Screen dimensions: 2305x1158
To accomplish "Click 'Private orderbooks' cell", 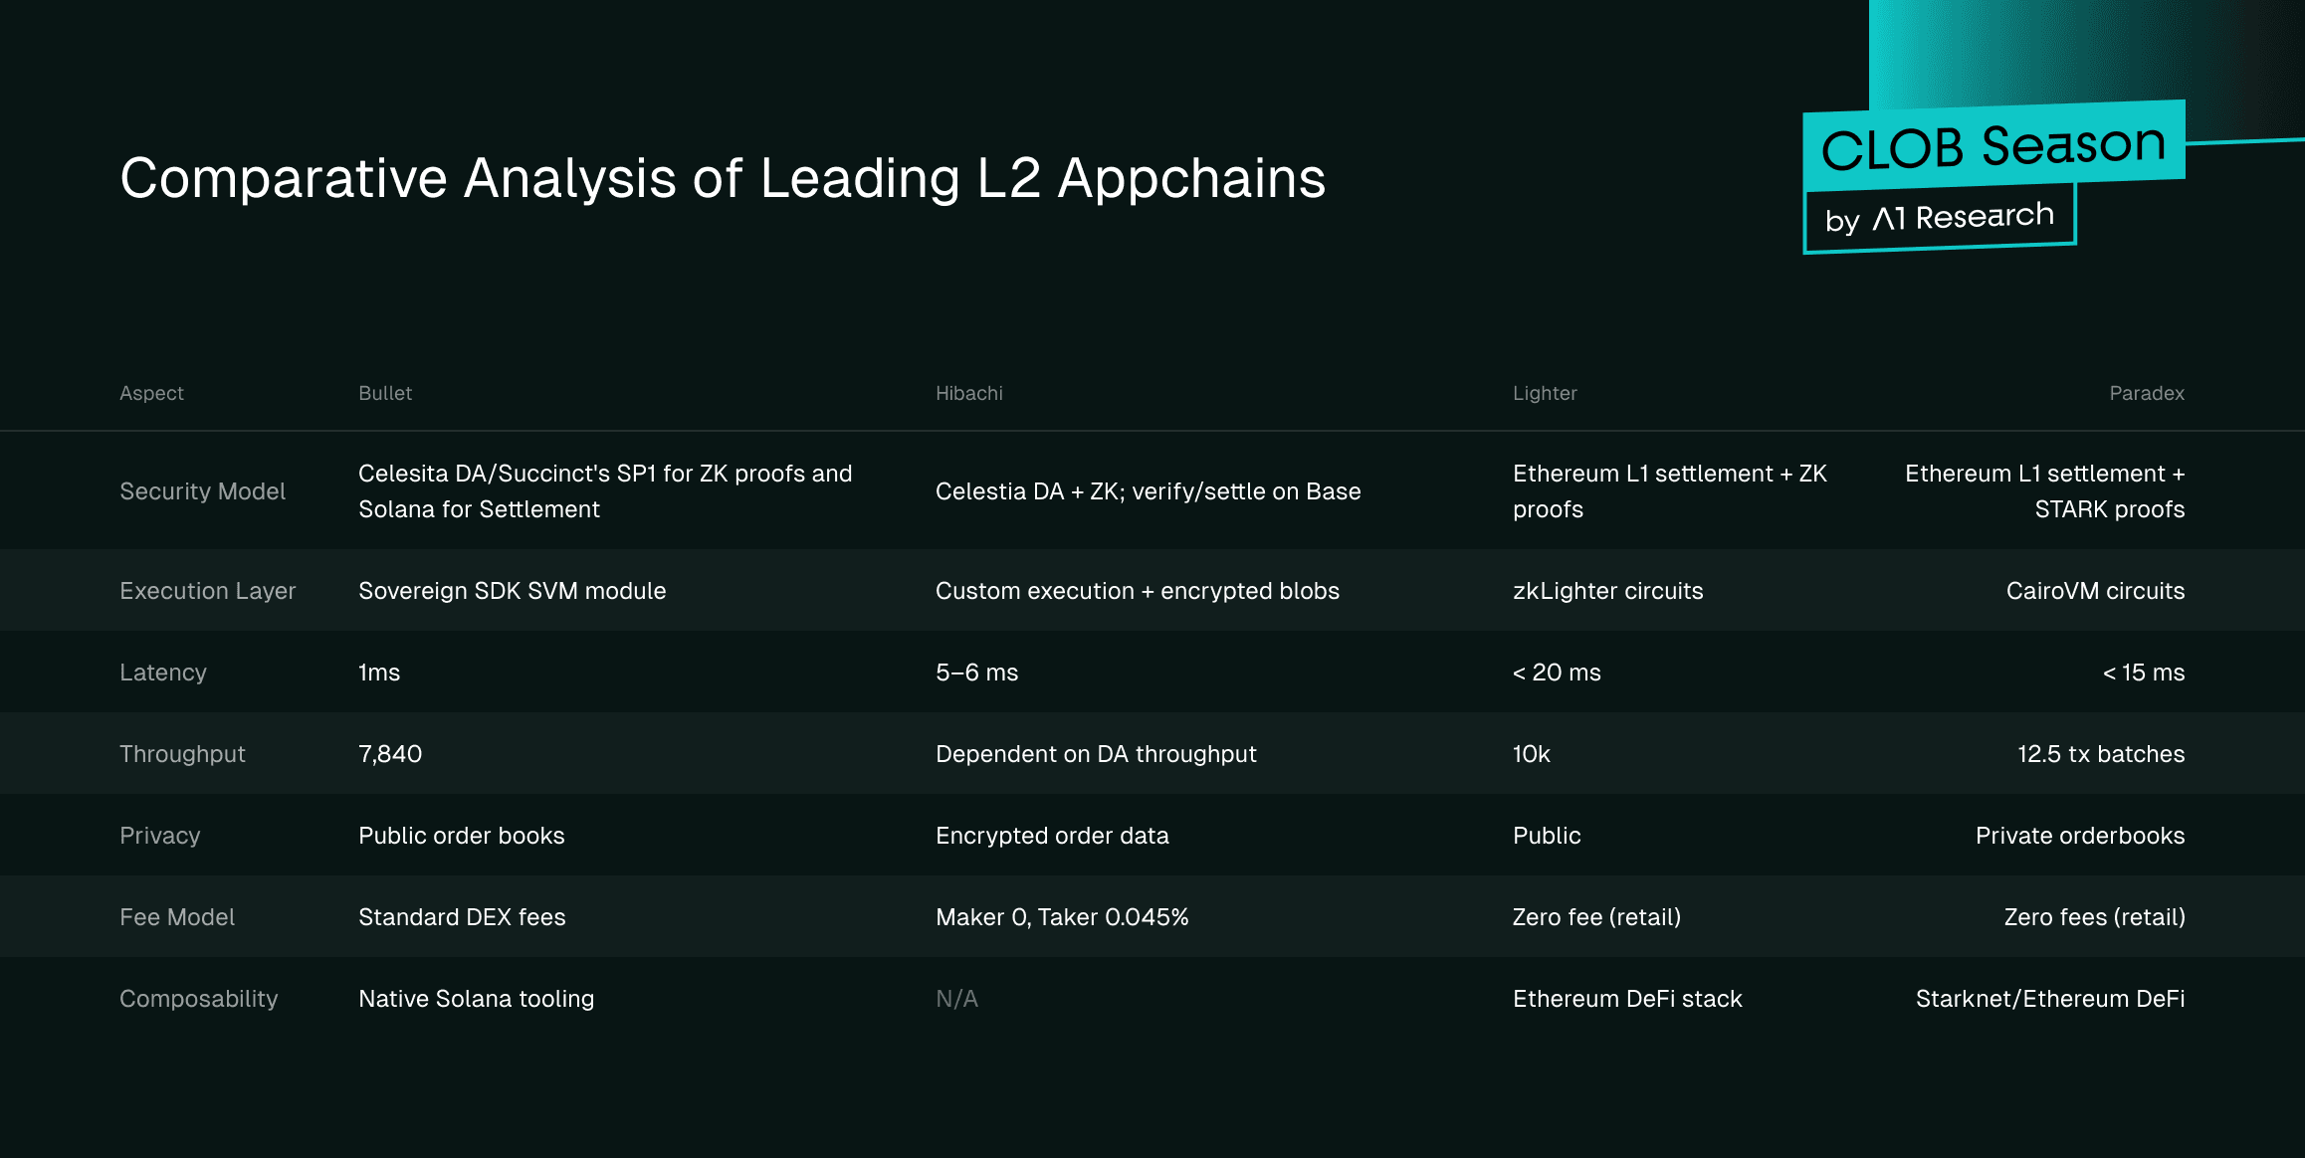I will click(2080, 836).
